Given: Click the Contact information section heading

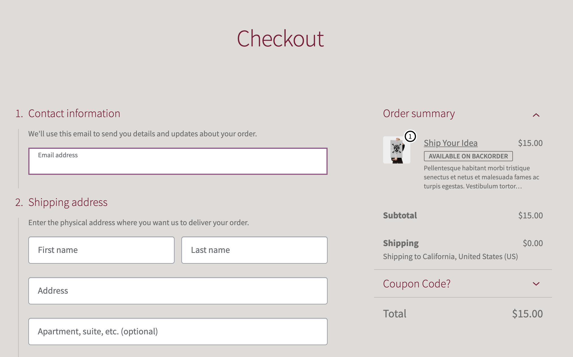Looking at the screenshot, I should [x=74, y=113].
